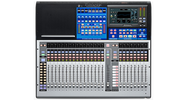Go to next Fat Channel page arrow
The height and width of the screenshot is (100, 187).
[95, 24]
